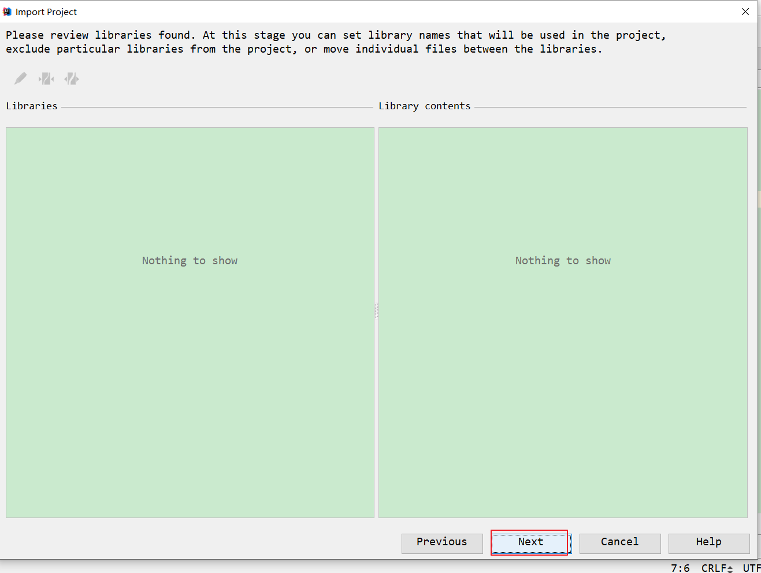761x573 pixels.
Task: Click the IntelliJ icon in title bar
Action: 8,12
